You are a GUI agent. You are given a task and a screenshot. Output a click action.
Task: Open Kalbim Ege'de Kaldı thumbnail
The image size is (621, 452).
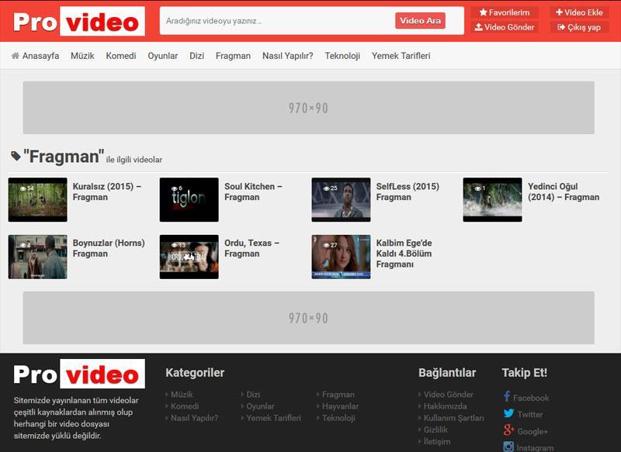[x=341, y=257]
